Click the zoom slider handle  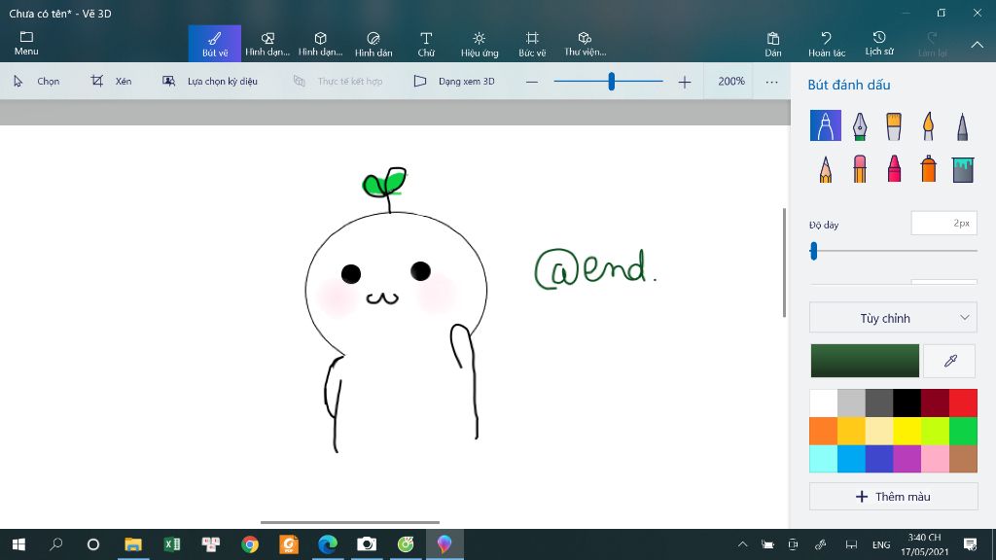click(x=611, y=82)
